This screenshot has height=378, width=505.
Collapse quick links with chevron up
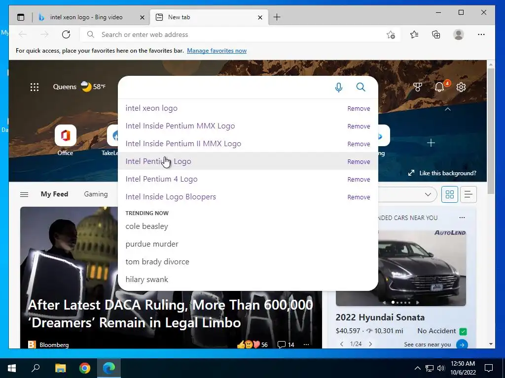(448, 109)
